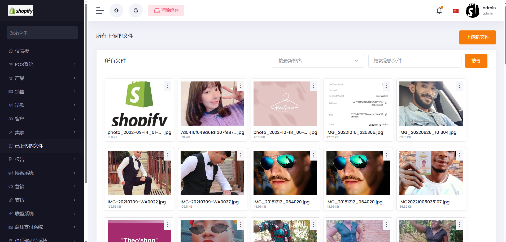The image size is (506, 242).
Task: Expand the 博客系统 submenu arrow
Action: (x=75, y=173)
